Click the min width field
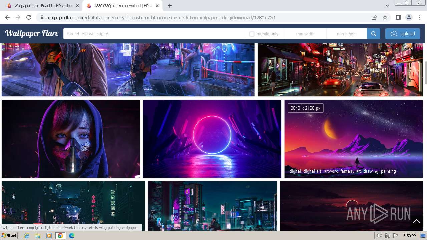 coord(306,34)
